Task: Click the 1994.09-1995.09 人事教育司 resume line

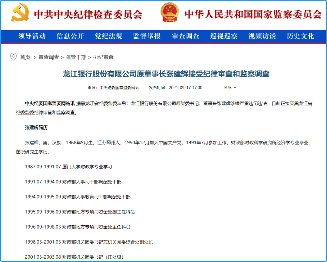Action: tap(78, 197)
